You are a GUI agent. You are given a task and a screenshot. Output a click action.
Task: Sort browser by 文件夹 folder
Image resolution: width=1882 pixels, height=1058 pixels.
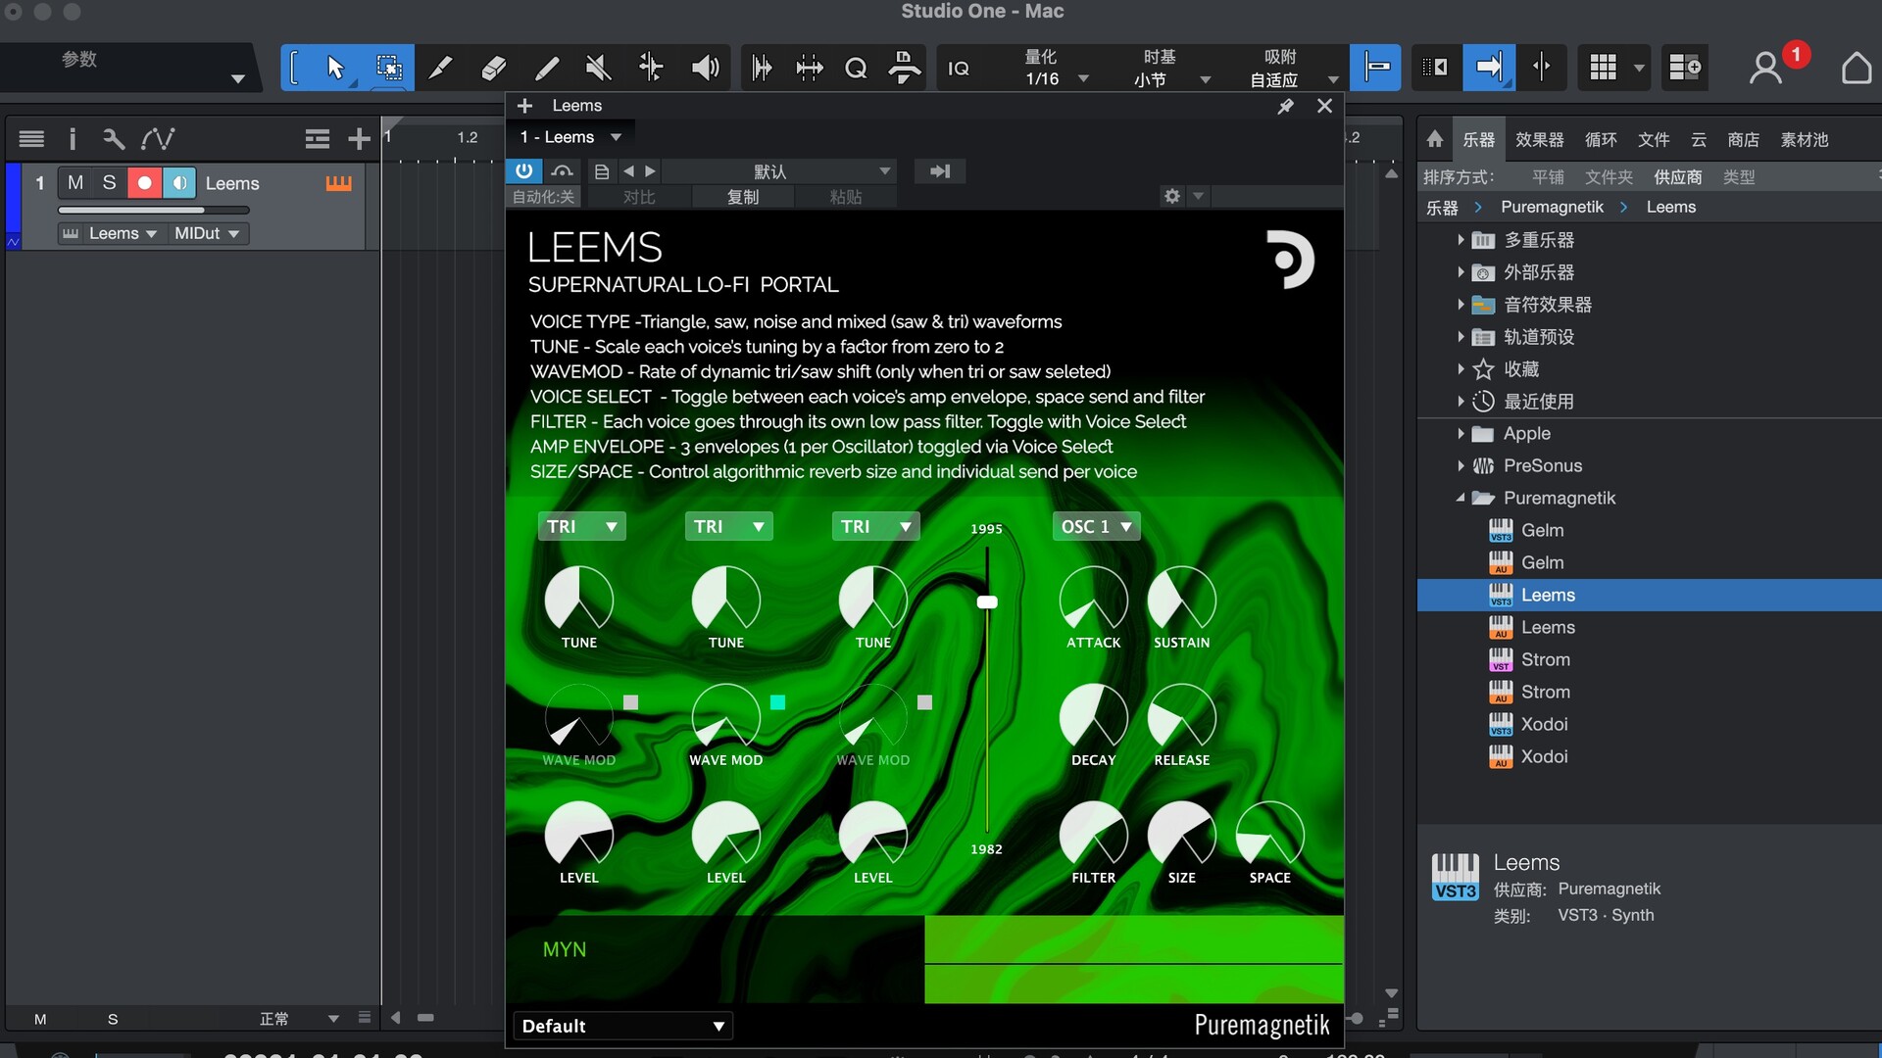(x=1609, y=177)
